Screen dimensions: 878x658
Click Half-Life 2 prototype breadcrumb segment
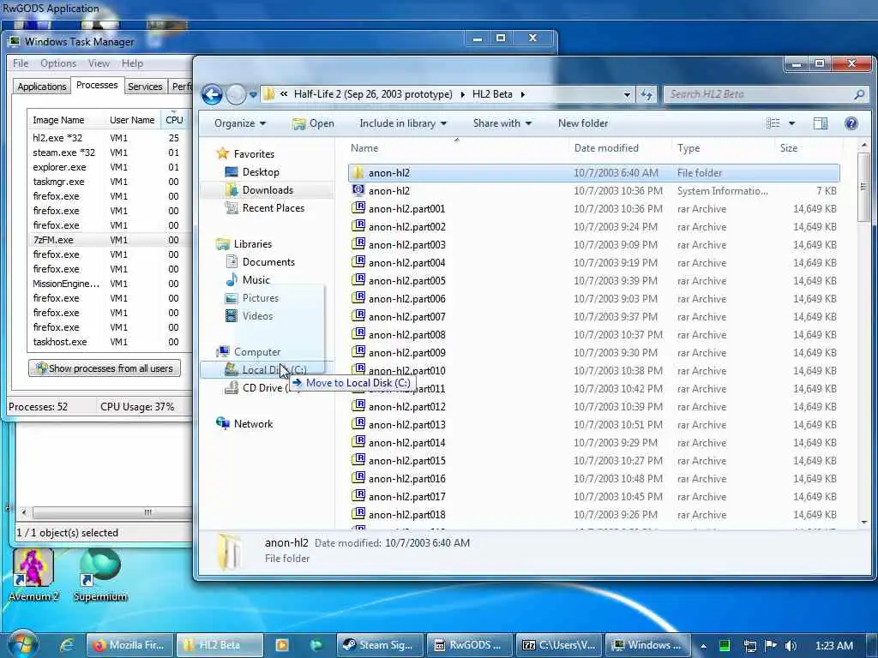point(373,94)
